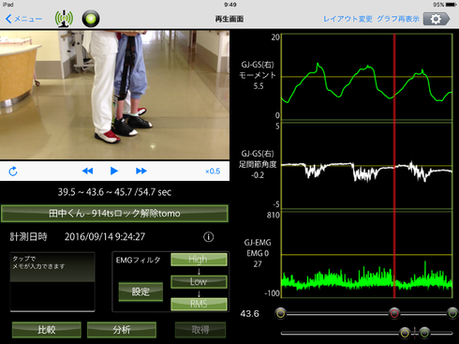Open EMG filter 設定 settings

141,292
